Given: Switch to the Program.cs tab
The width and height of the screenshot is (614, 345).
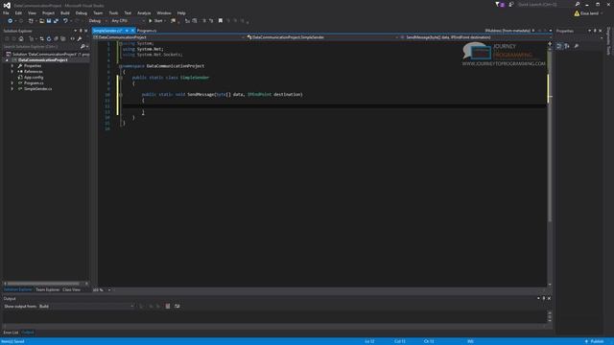Looking at the screenshot, I should tap(147, 31).
